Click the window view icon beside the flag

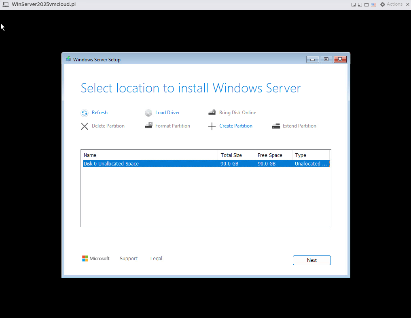[x=366, y=4]
